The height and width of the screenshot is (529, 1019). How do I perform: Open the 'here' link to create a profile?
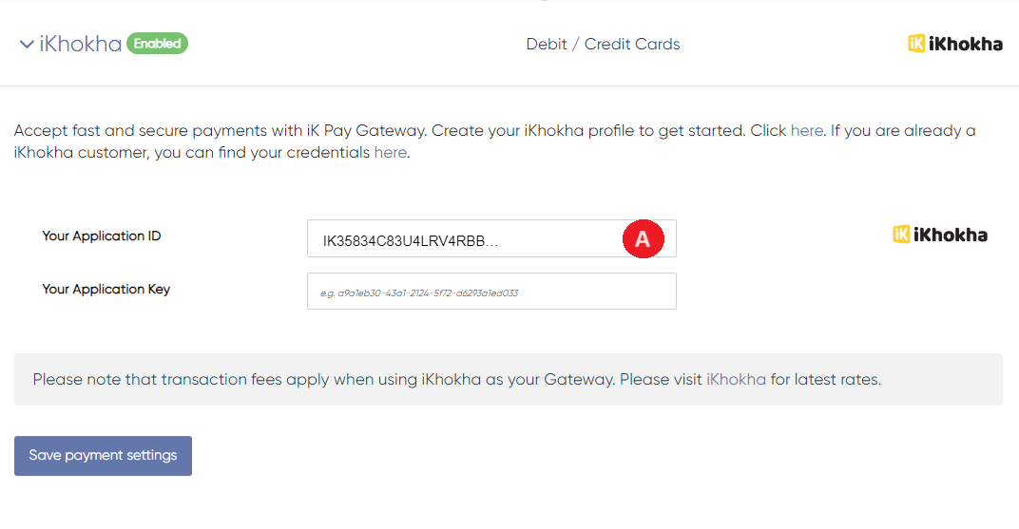click(x=806, y=131)
